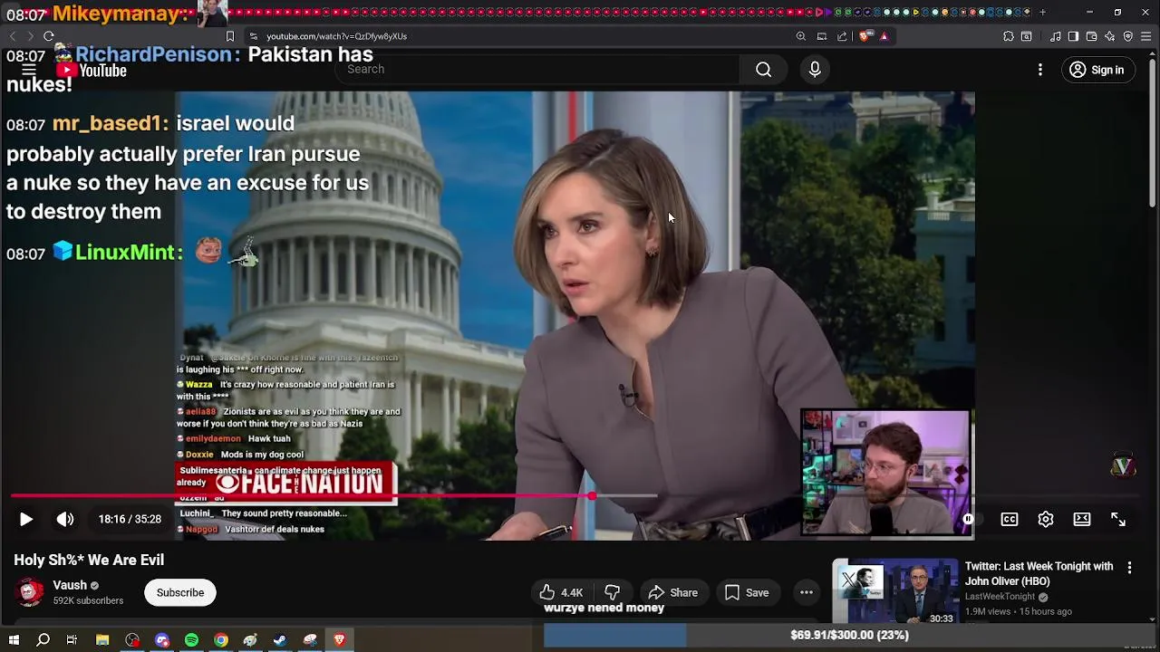Go to YouTube home via logo
Image resolution: width=1160 pixels, height=652 pixels.
92,71
